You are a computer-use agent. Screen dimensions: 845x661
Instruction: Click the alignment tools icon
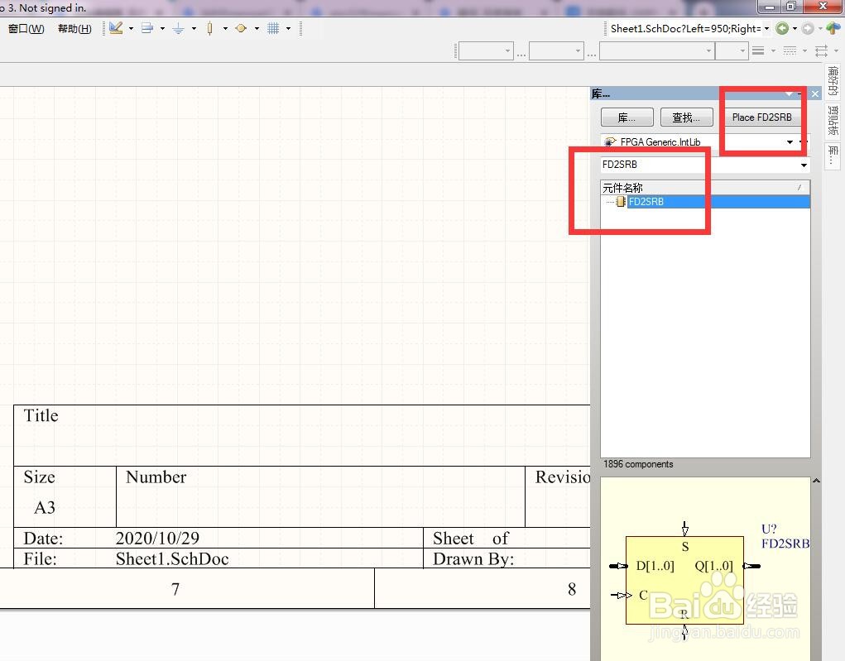tap(147, 28)
